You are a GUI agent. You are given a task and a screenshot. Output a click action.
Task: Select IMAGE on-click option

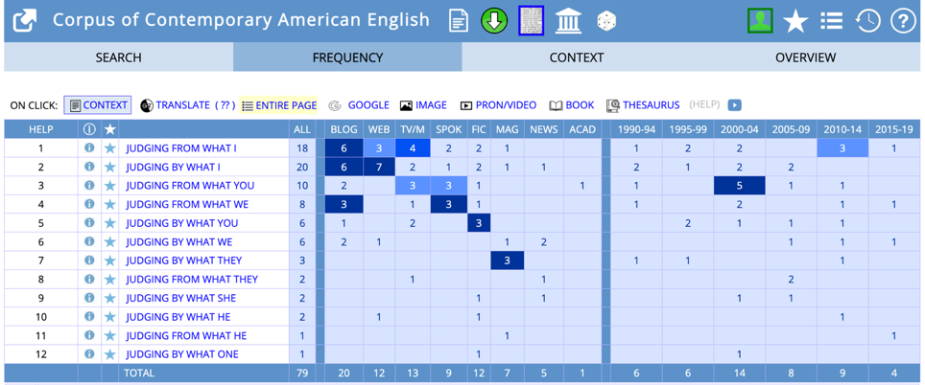pyautogui.click(x=423, y=105)
